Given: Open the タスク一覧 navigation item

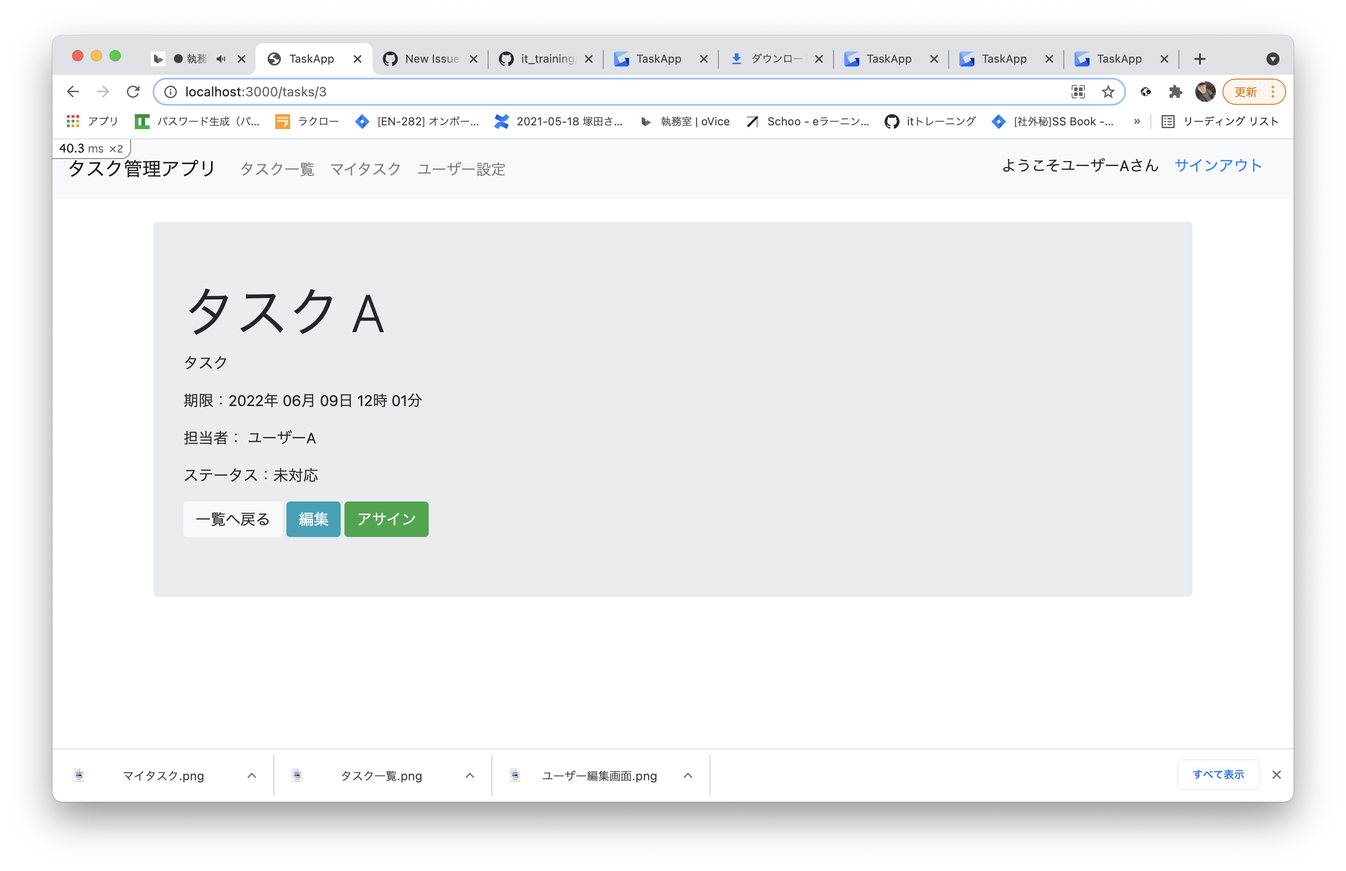Looking at the screenshot, I should point(277,169).
